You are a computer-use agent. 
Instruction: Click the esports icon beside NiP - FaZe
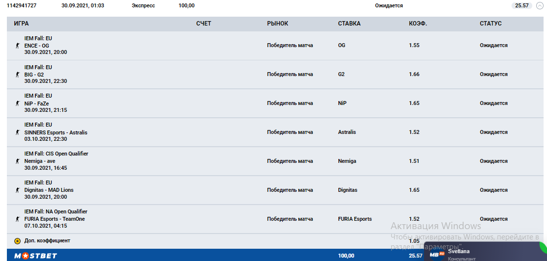(17, 104)
